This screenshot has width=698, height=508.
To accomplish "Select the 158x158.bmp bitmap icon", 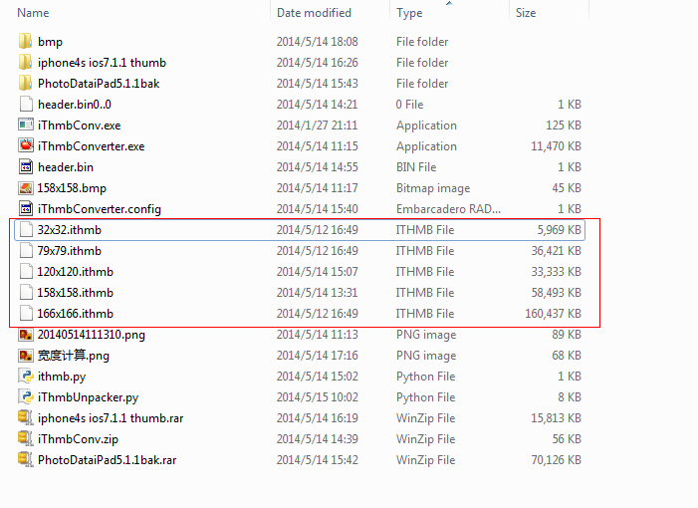I will (26, 188).
